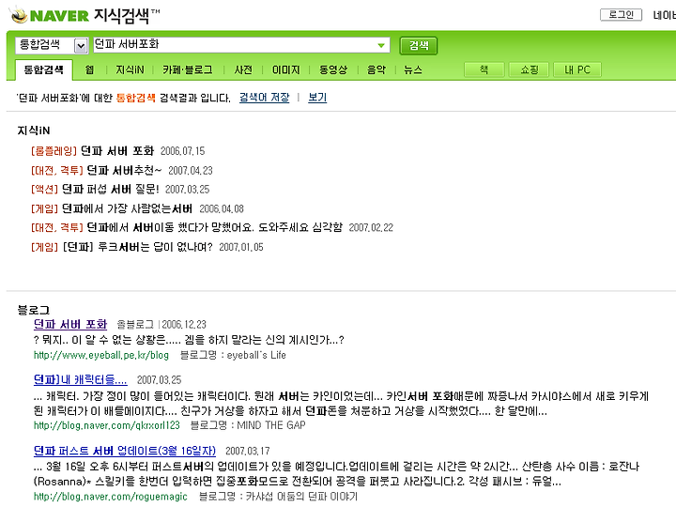Click the 내 PC button
The height and width of the screenshot is (507, 676).
point(576,69)
